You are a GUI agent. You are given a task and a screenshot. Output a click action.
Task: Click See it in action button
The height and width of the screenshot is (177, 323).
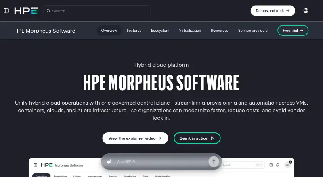(197, 138)
